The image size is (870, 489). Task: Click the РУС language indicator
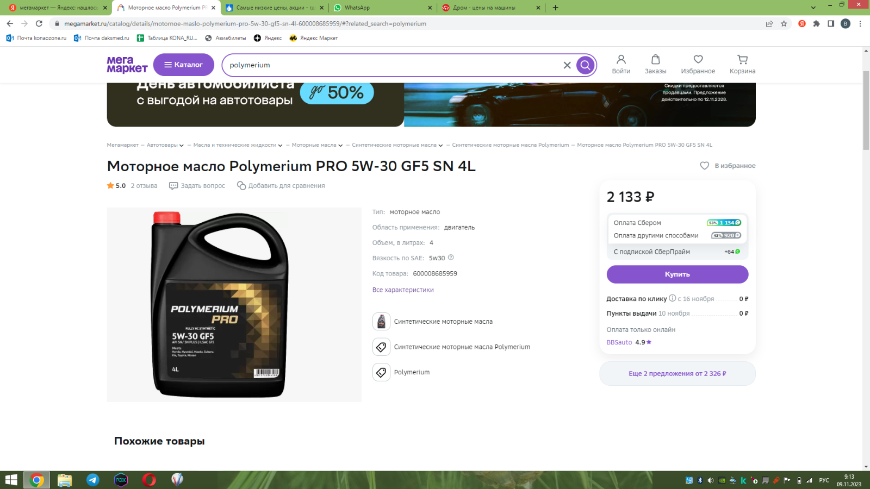point(824,480)
